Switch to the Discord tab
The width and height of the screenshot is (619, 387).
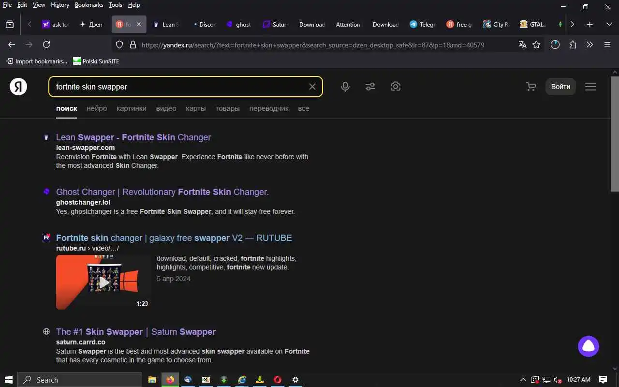pos(203,24)
